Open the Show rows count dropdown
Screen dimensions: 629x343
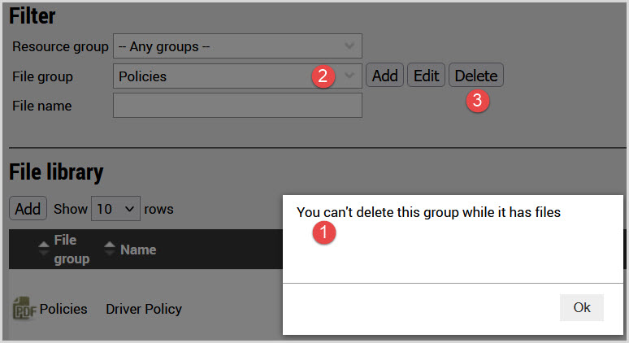[116, 209]
